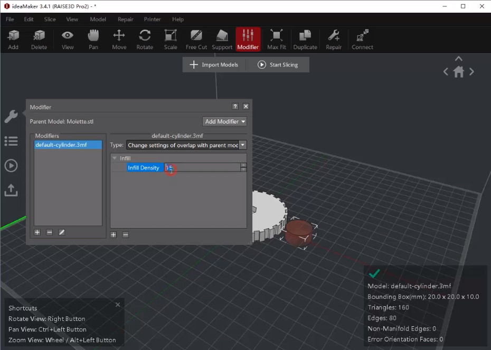The height and width of the screenshot is (350, 491).
Task: Open Modifier dialog help question mark
Action: tap(235, 107)
